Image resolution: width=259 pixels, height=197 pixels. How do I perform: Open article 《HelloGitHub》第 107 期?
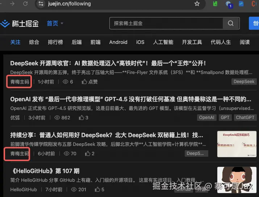coord(45,171)
